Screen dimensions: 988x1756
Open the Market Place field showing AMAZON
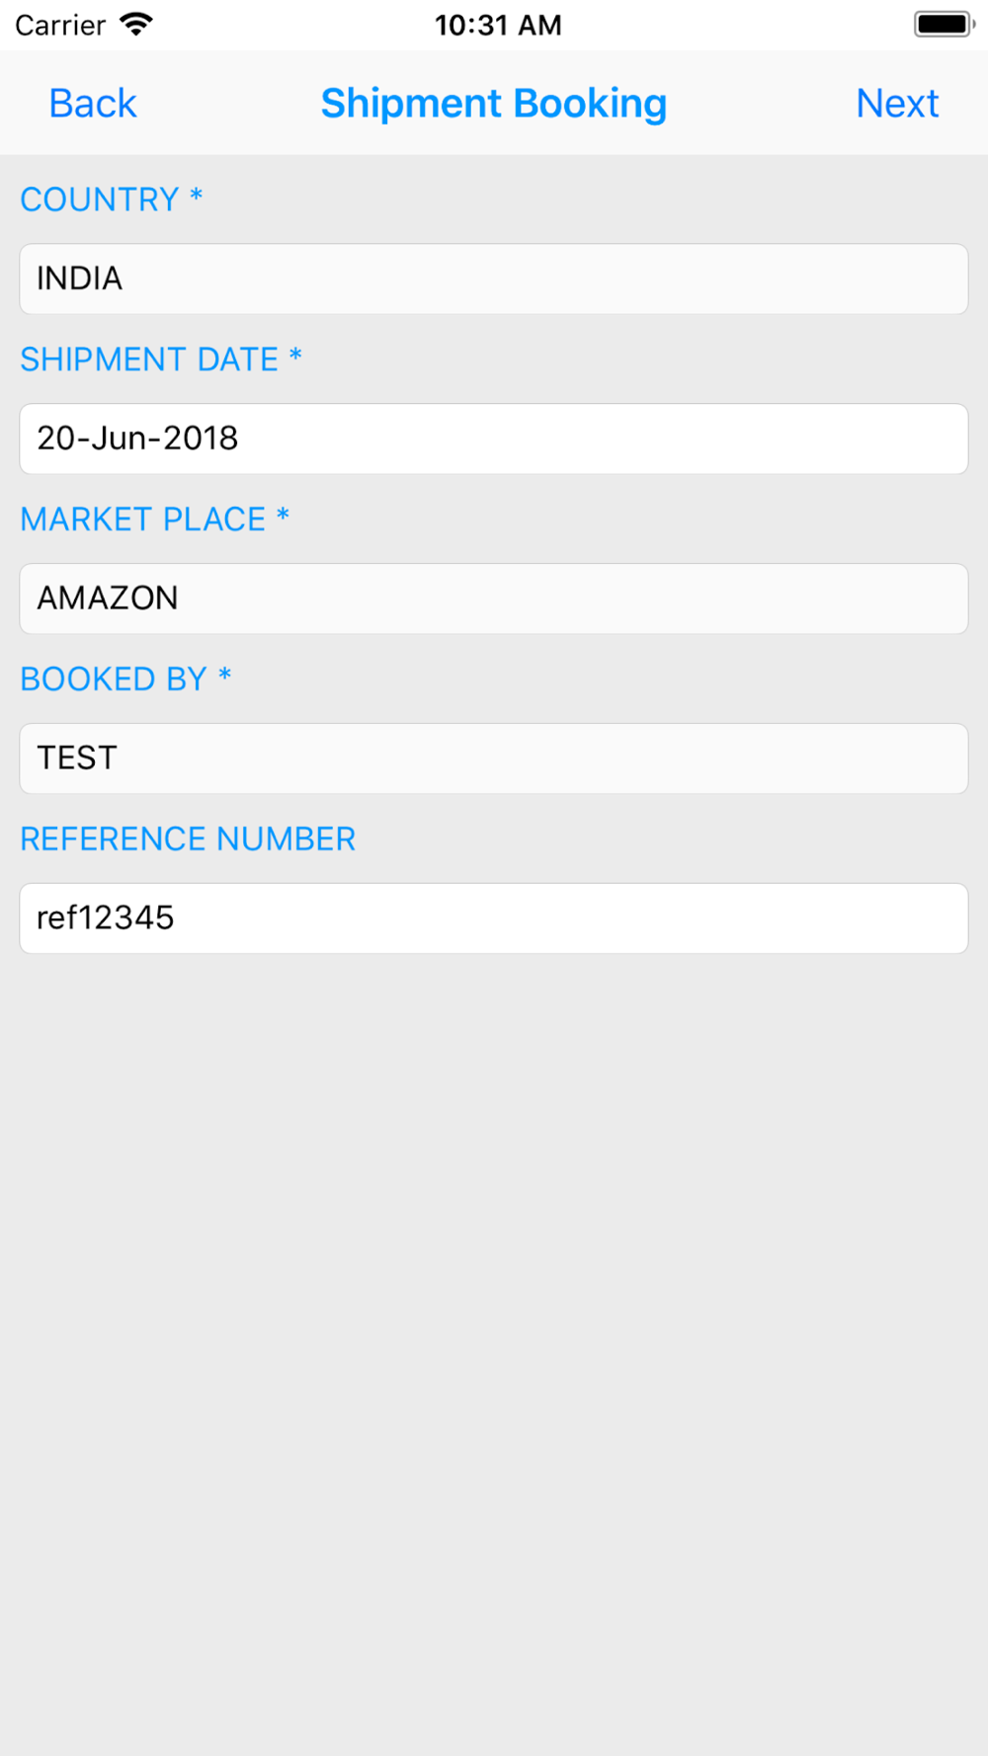coord(494,599)
